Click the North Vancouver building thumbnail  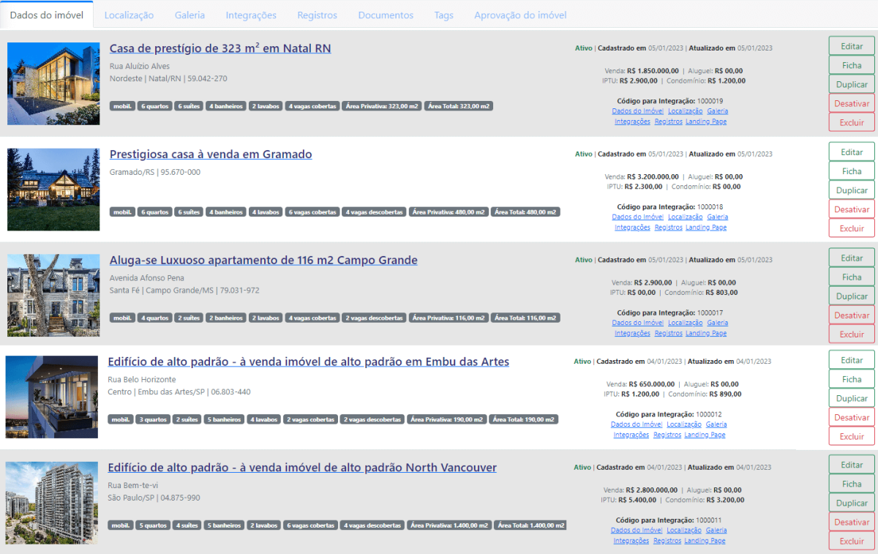tap(52, 503)
